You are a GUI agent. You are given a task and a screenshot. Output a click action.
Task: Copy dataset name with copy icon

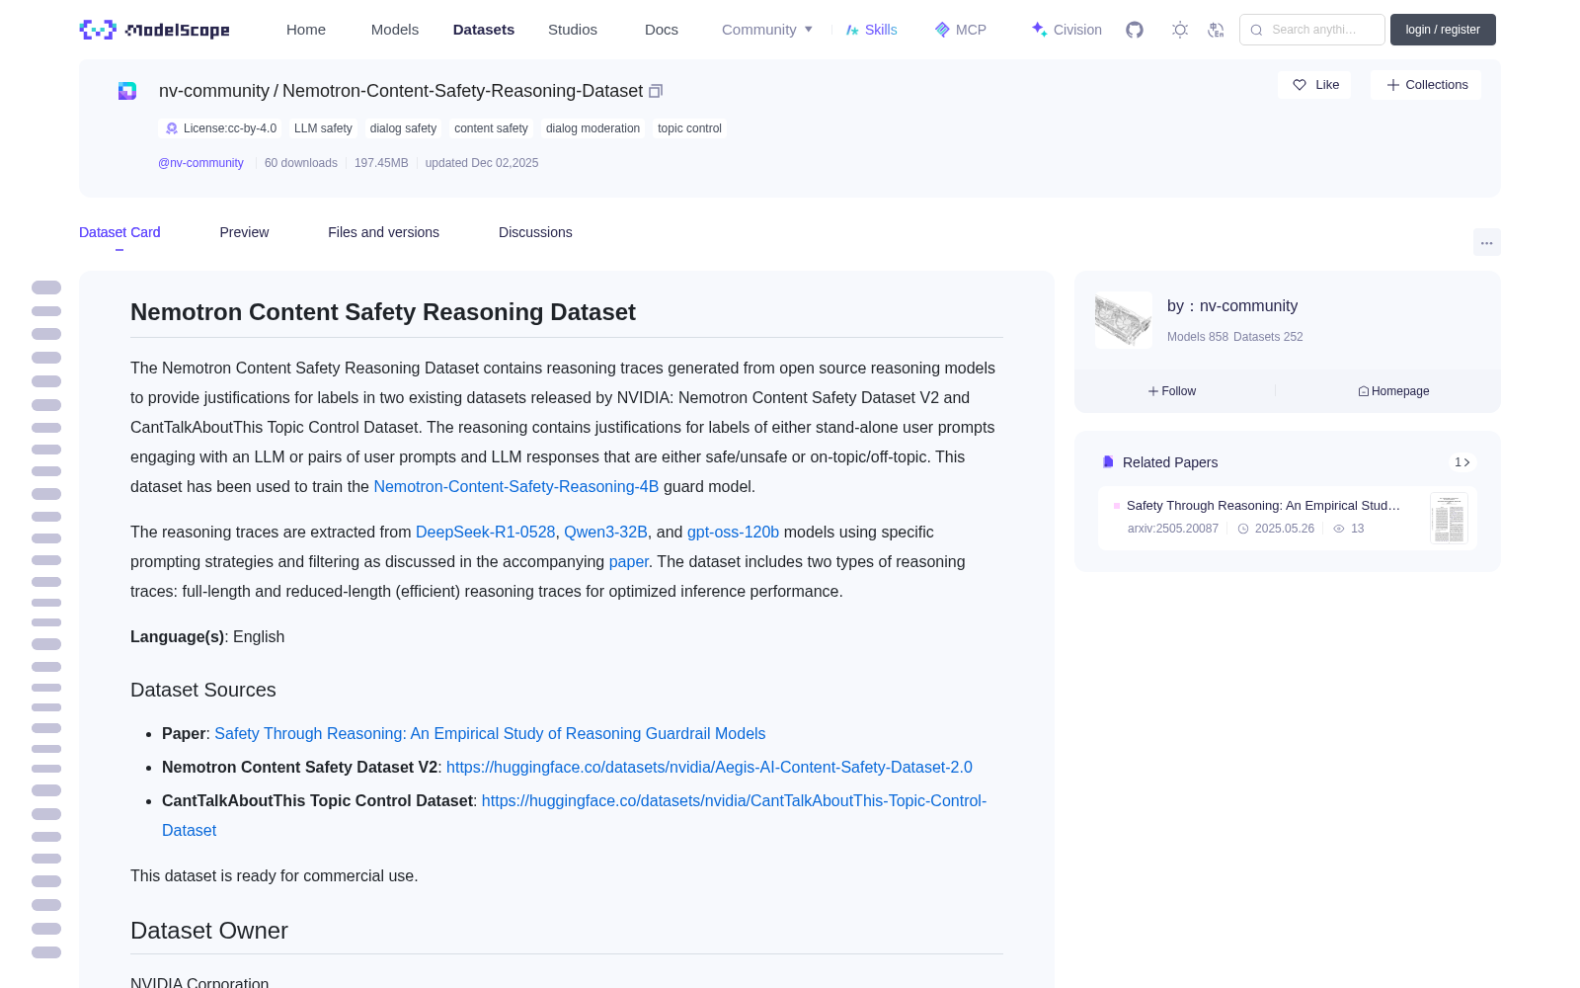(x=656, y=91)
